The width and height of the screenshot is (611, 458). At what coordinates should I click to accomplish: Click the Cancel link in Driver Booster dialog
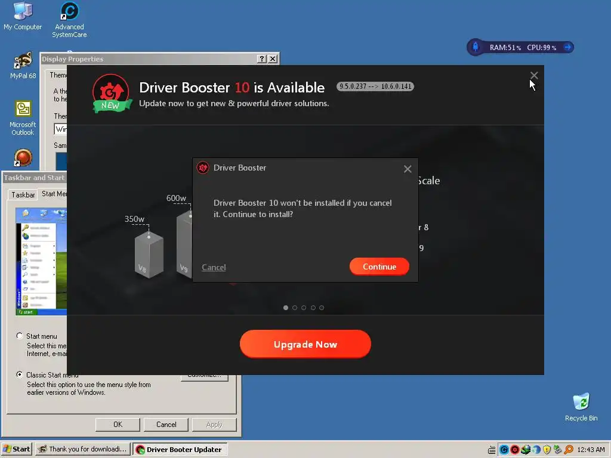(214, 267)
